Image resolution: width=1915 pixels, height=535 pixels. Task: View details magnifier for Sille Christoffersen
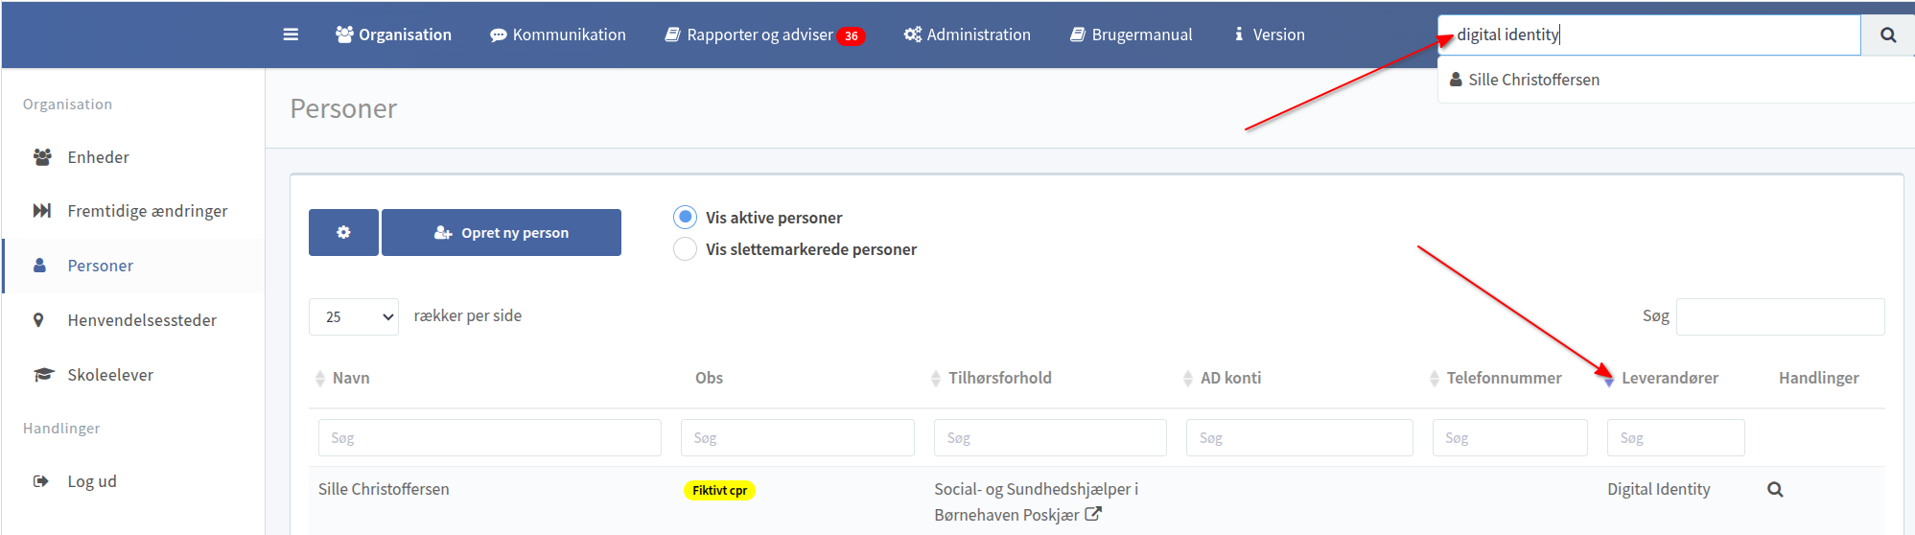1775,490
